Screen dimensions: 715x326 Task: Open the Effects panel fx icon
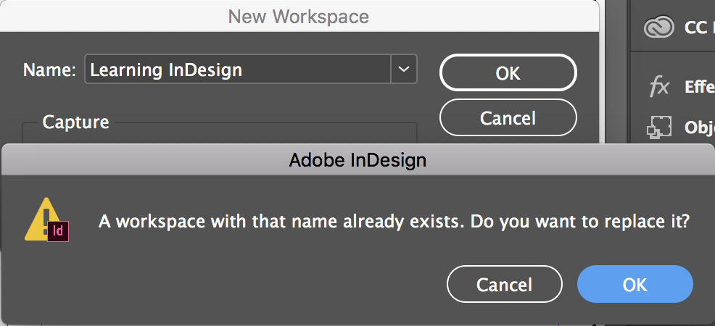click(x=659, y=86)
